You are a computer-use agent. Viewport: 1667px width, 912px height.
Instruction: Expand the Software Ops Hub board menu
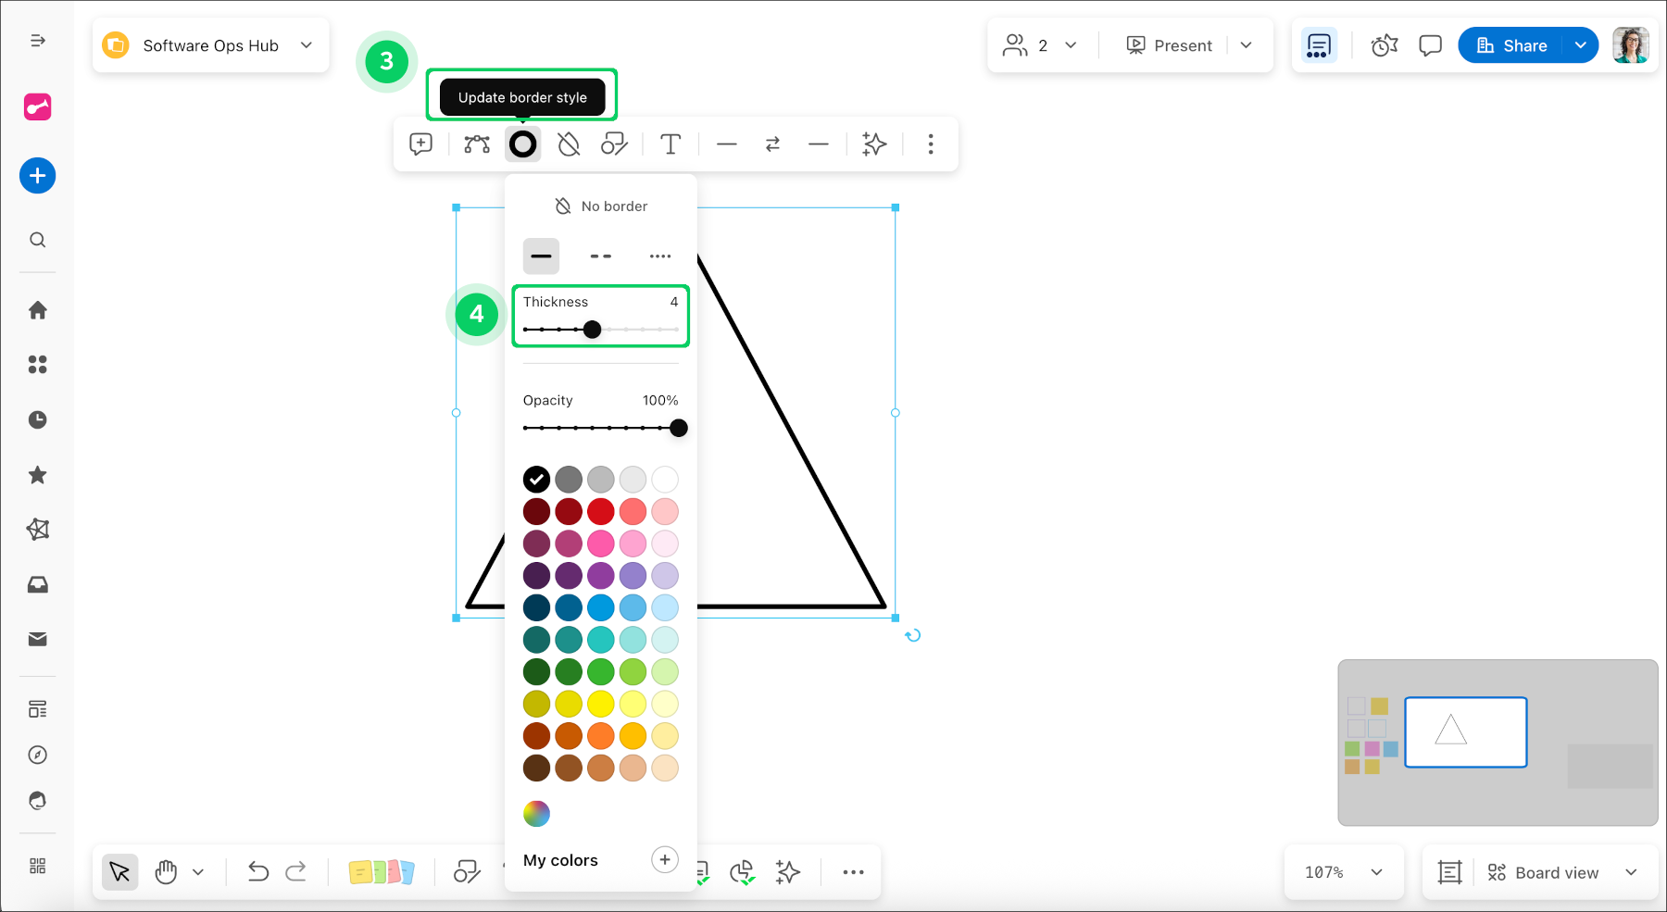click(307, 44)
